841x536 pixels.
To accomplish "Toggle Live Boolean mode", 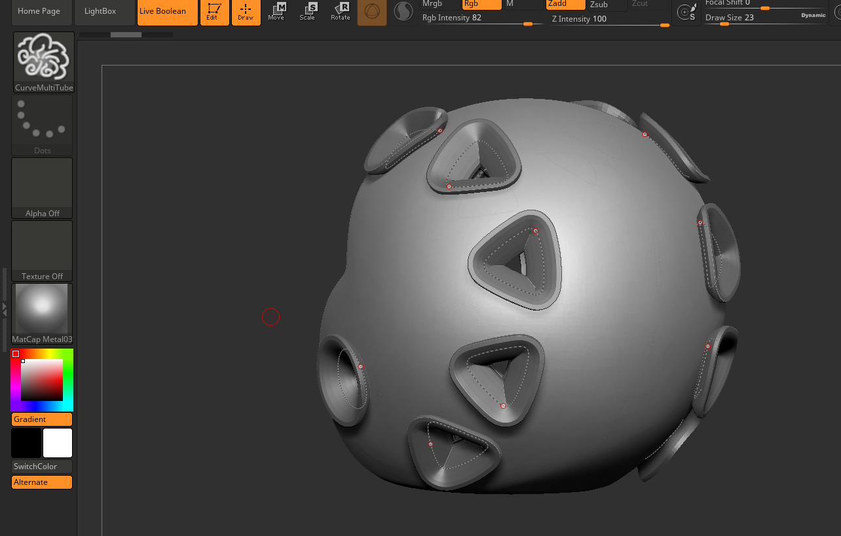I will pyautogui.click(x=167, y=12).
